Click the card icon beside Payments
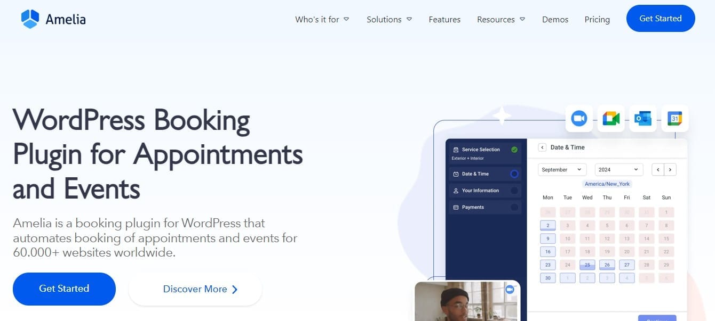 point(456,207)
